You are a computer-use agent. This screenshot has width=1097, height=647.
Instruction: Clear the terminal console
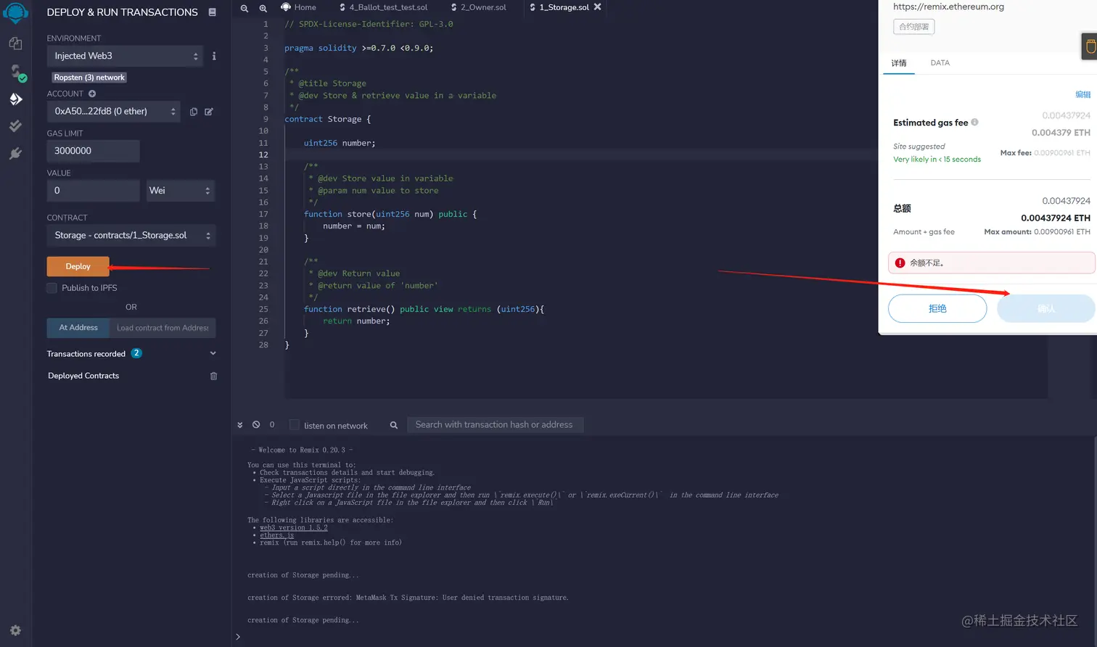click(256, 424)
